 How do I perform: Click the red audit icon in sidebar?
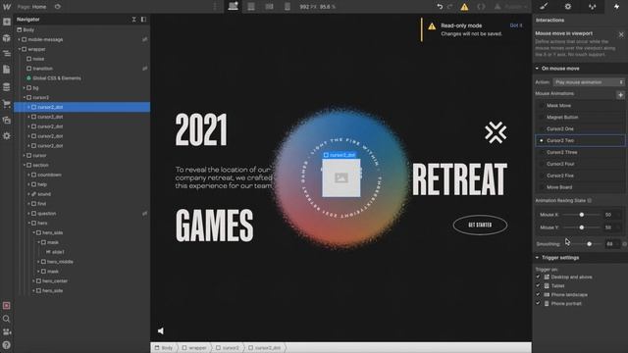(7, 305)
